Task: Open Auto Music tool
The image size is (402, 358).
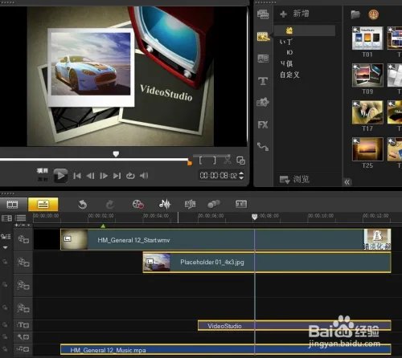Action: pos(190,205)
